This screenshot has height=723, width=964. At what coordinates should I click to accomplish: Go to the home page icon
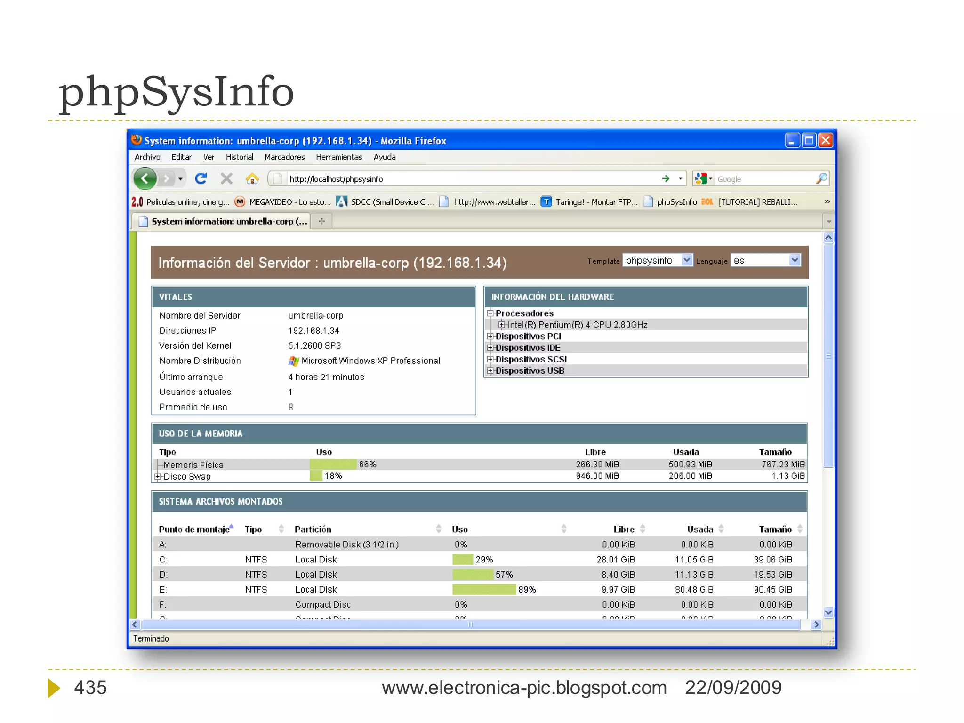252,178
